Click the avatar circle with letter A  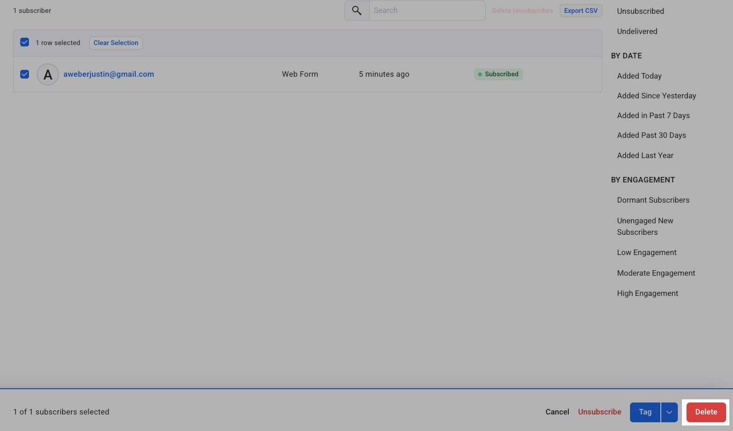[48, 74]
